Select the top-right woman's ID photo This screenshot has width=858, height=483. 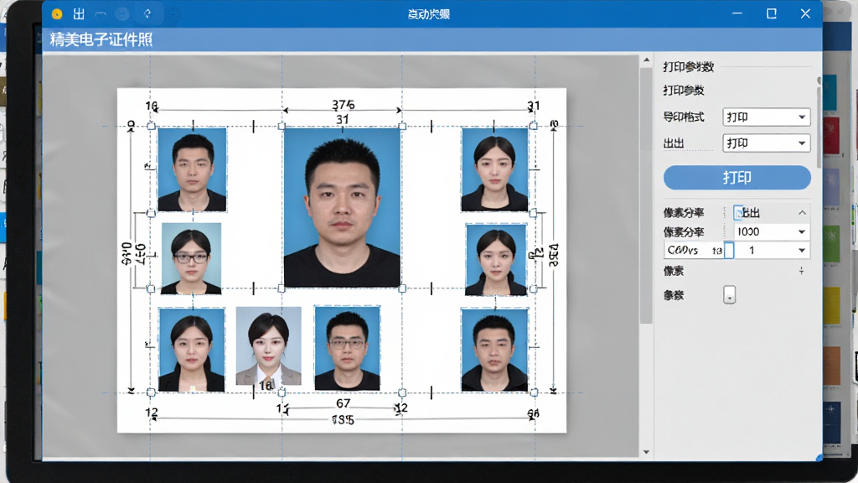tap(494, 169)
